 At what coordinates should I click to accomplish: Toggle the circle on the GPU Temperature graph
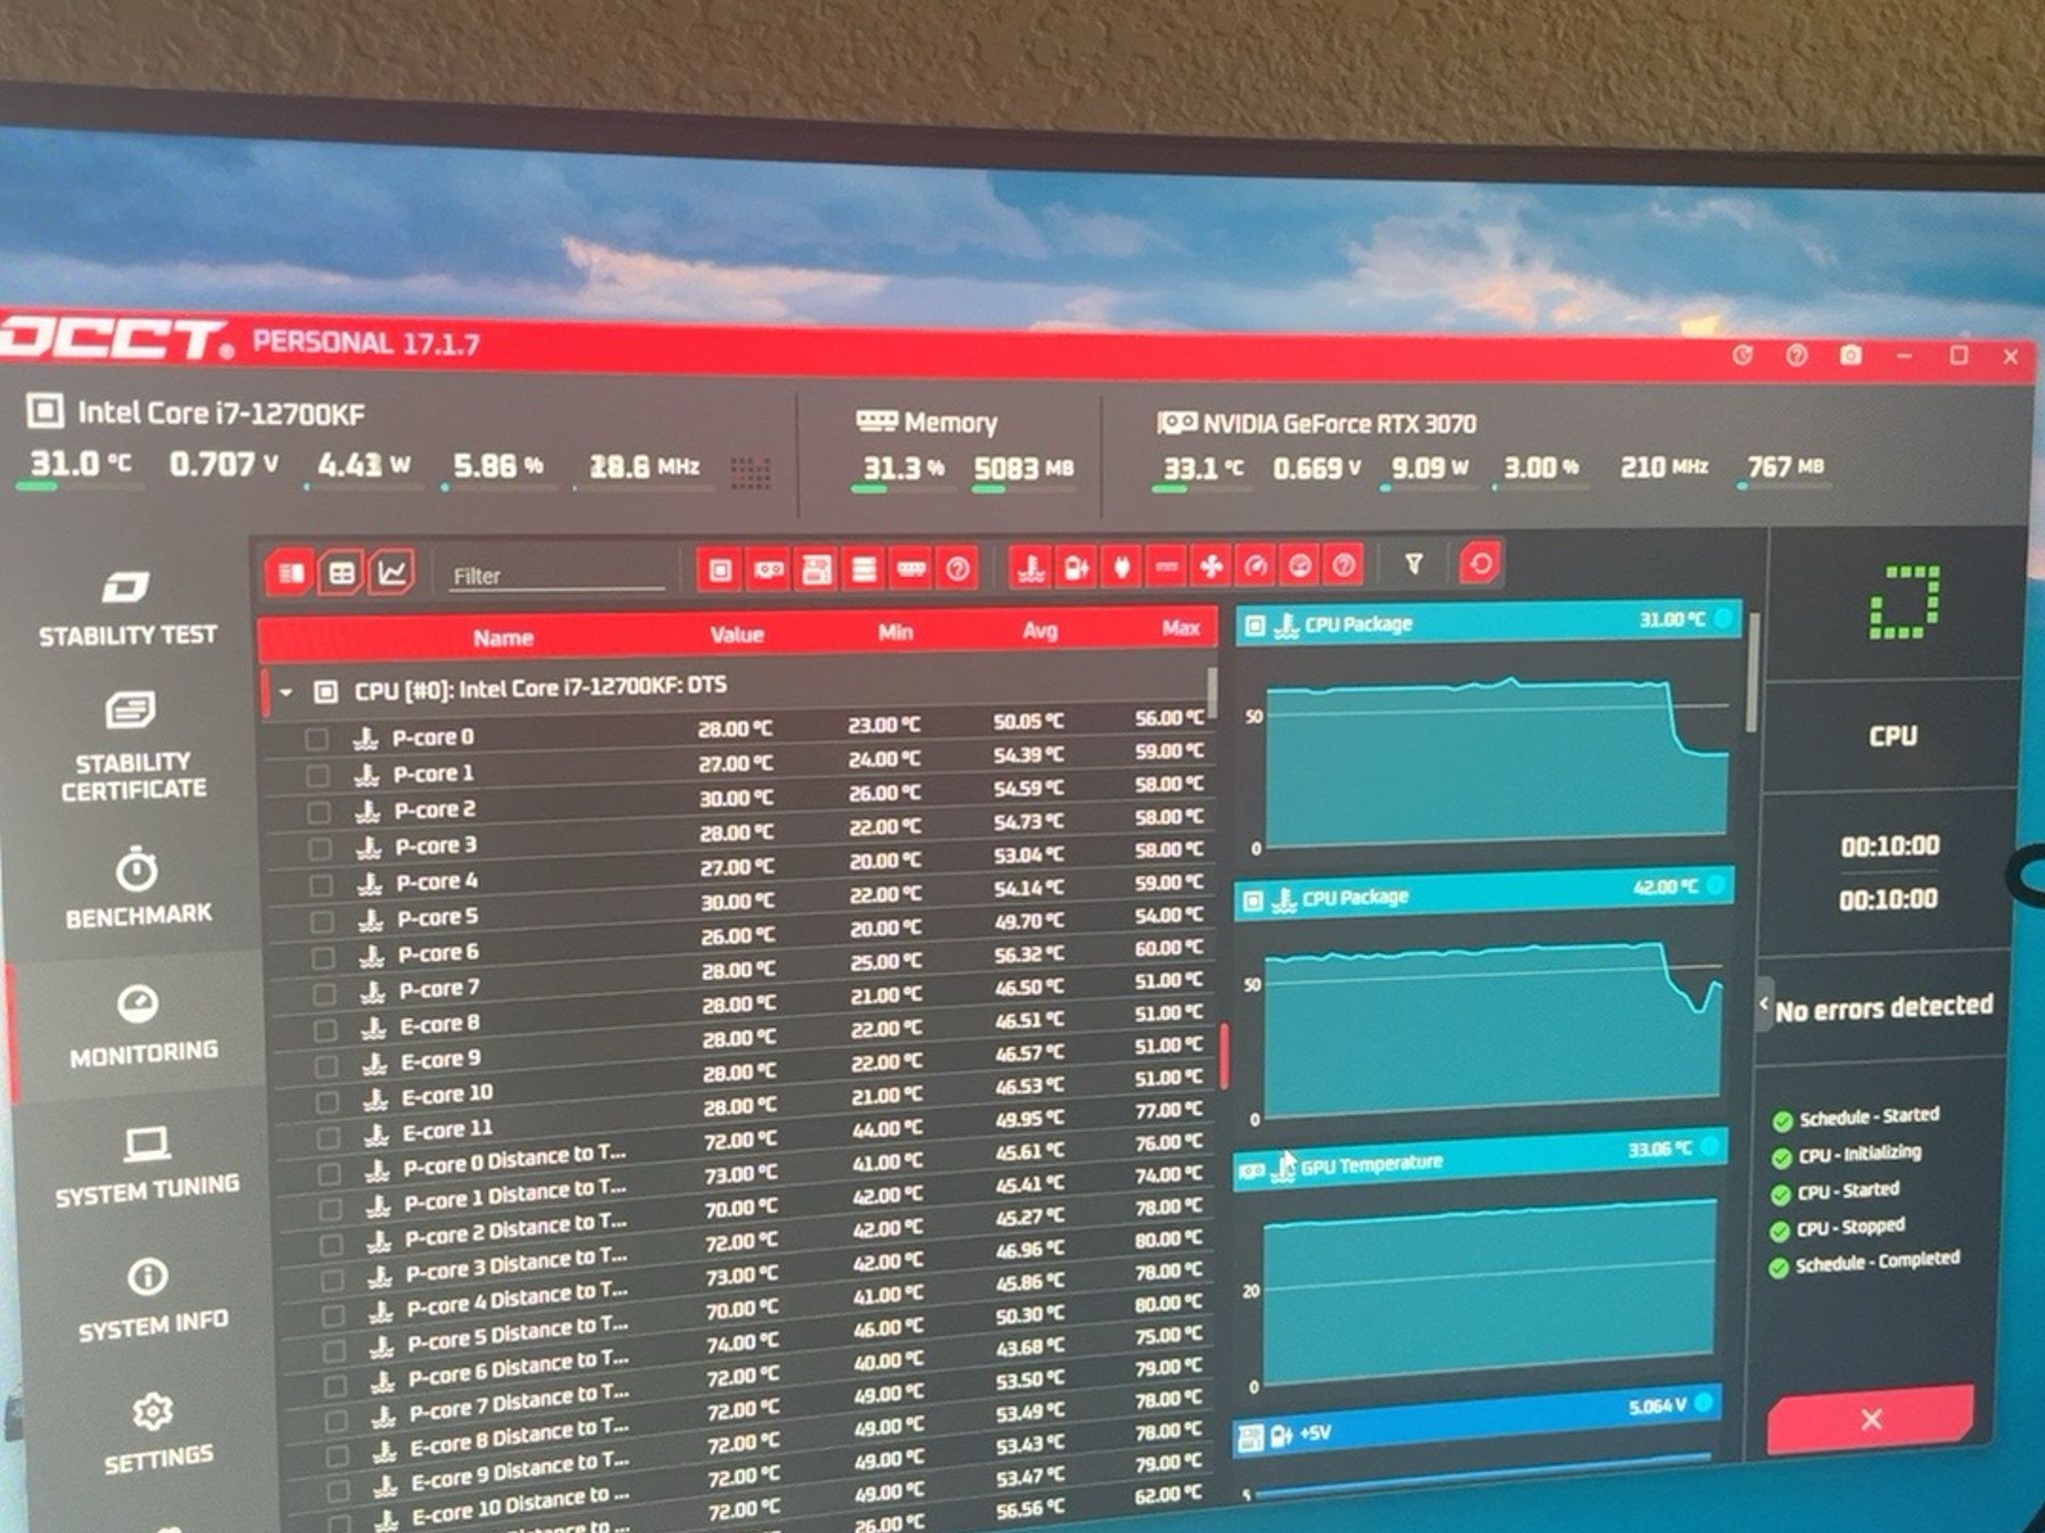[x=1709, y=1147]
